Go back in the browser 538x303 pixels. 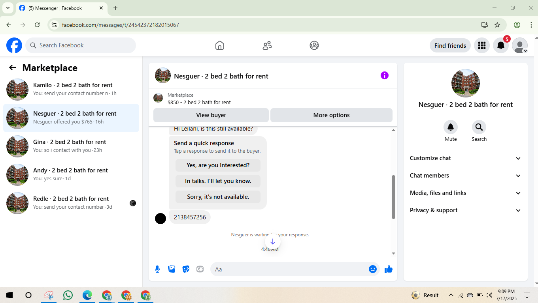(9, 25)
